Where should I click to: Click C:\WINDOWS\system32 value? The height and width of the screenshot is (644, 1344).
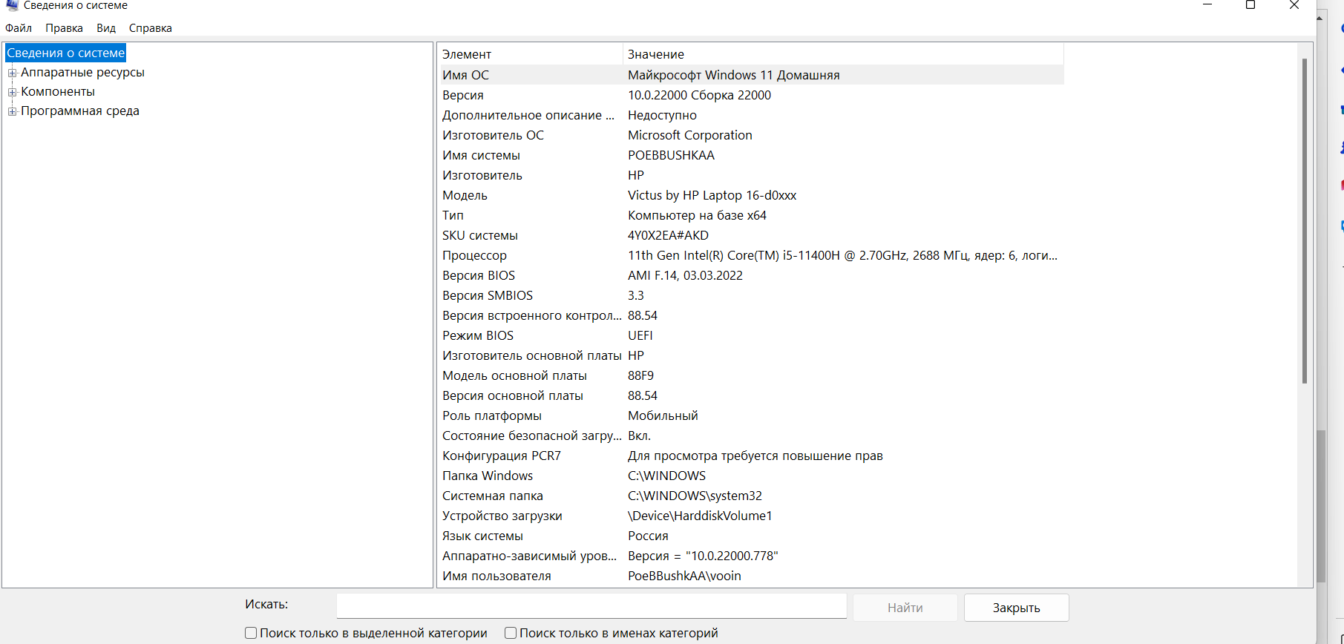(695, 496)
